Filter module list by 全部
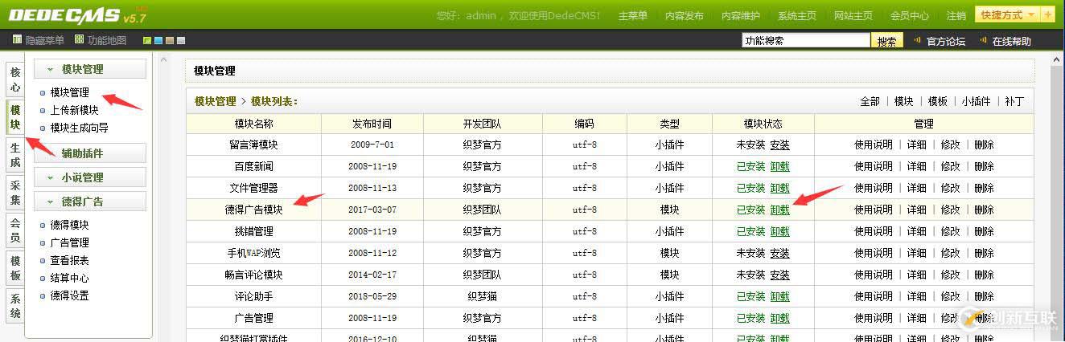 [870, 101]
